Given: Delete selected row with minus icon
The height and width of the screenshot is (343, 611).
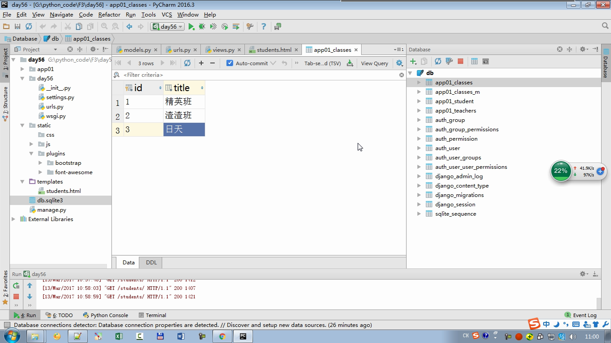Looking at the screenshot, I should [x=213, y=63].
